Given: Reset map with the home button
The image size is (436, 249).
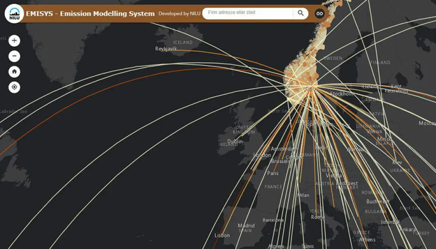Looking at the screenshot, I should 14,72.
